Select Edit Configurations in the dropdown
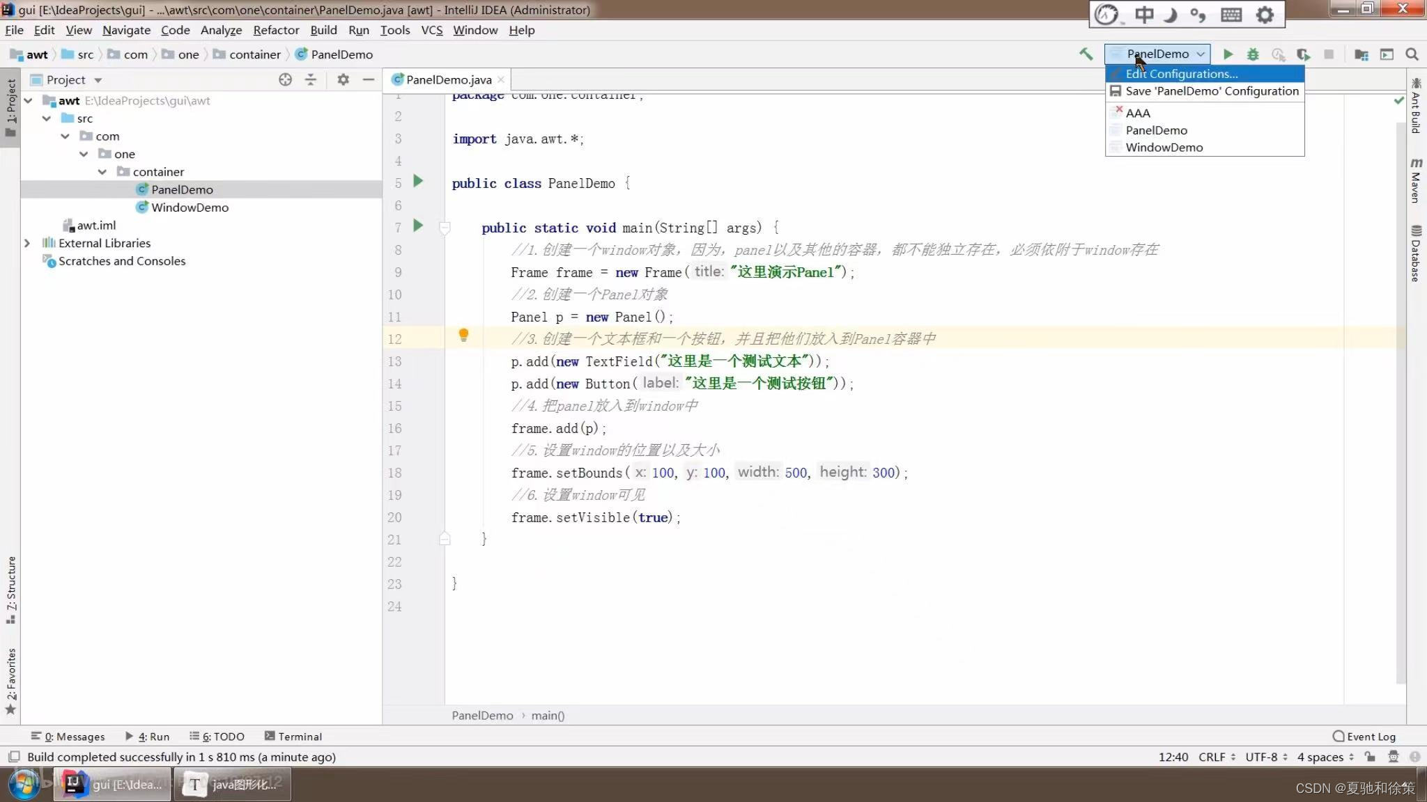This screenshot has height=802, width=1427. click(x=1181, y=74)
